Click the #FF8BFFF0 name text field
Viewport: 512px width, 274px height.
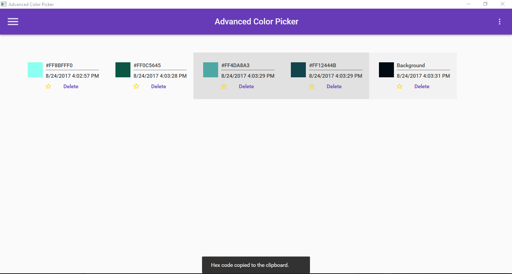coord(72,65)
